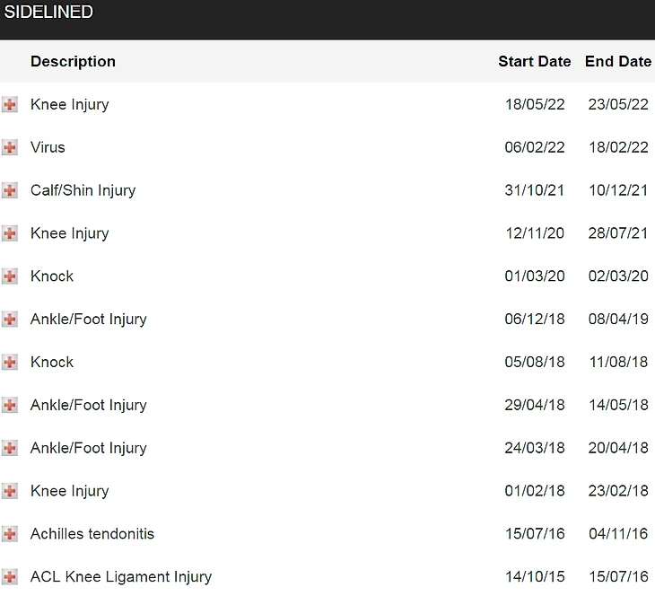This screenshot has width=655, height=596.
Task: Click the Achilles tendonitis description text
Action: pos(92,534)
